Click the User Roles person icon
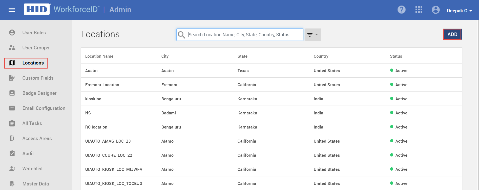The image size is (479, 190). (x=12, y=33)
